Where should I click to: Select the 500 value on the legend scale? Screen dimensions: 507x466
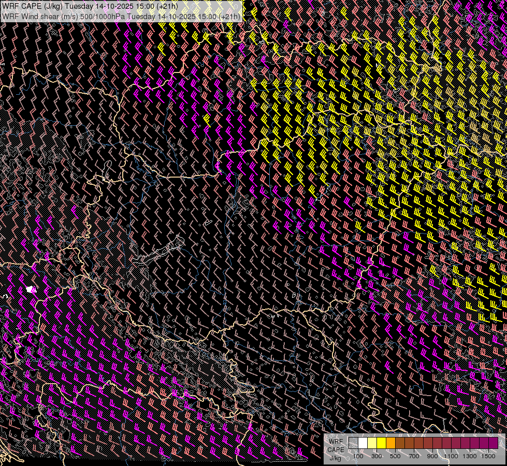point(395,456)
